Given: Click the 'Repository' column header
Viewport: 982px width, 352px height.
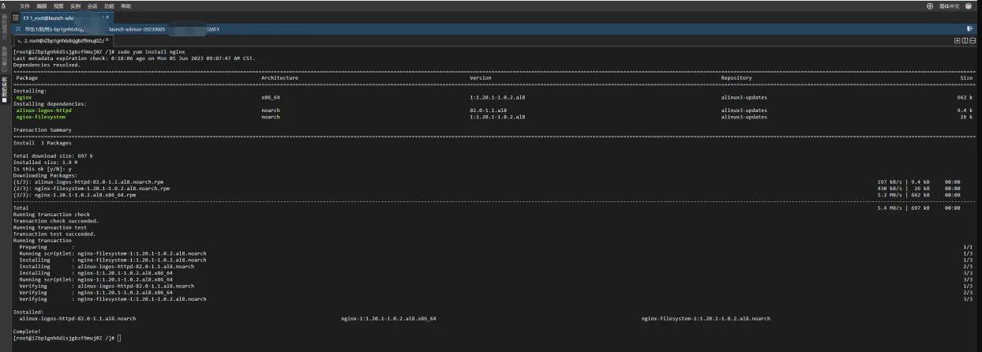Looking at the screenshot, I should click(736, 77).
